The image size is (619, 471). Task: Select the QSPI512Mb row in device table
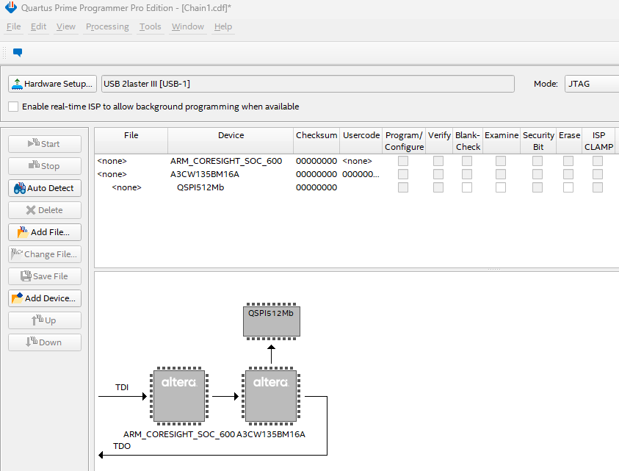tap(195, 187)
